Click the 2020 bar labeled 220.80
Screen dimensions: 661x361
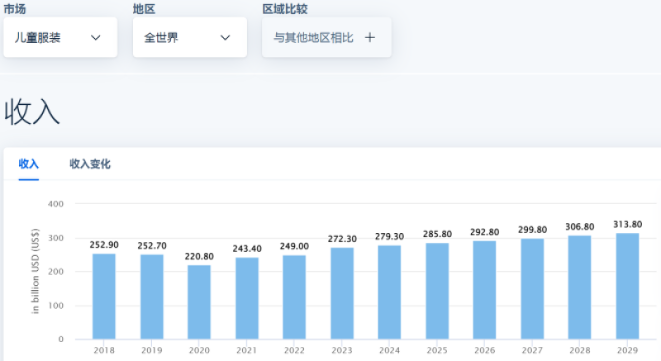coord(199,302)
